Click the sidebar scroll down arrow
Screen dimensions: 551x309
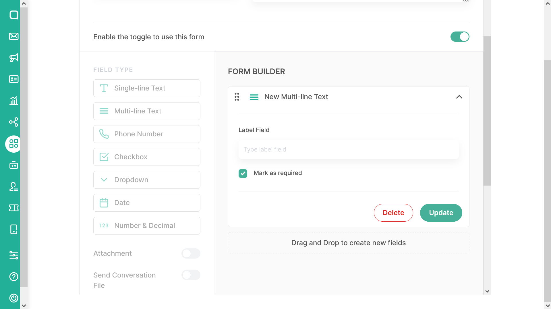(x=24, y=306)
